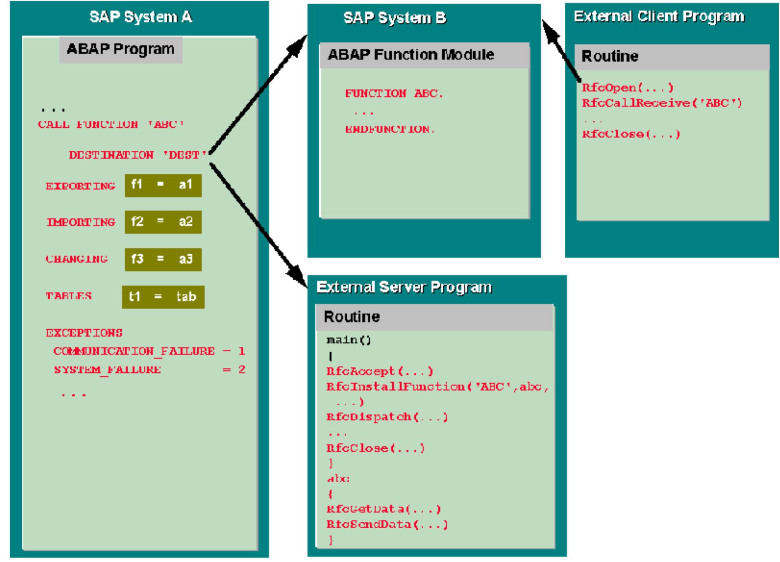Select the 'ABAP Function Module' header
Image resolution: width=780 pixels, height=562 pixels.
(x=424, y=55)
